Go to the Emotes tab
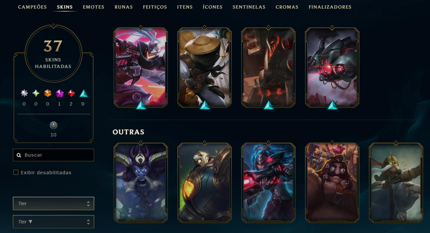 point(93,7)
